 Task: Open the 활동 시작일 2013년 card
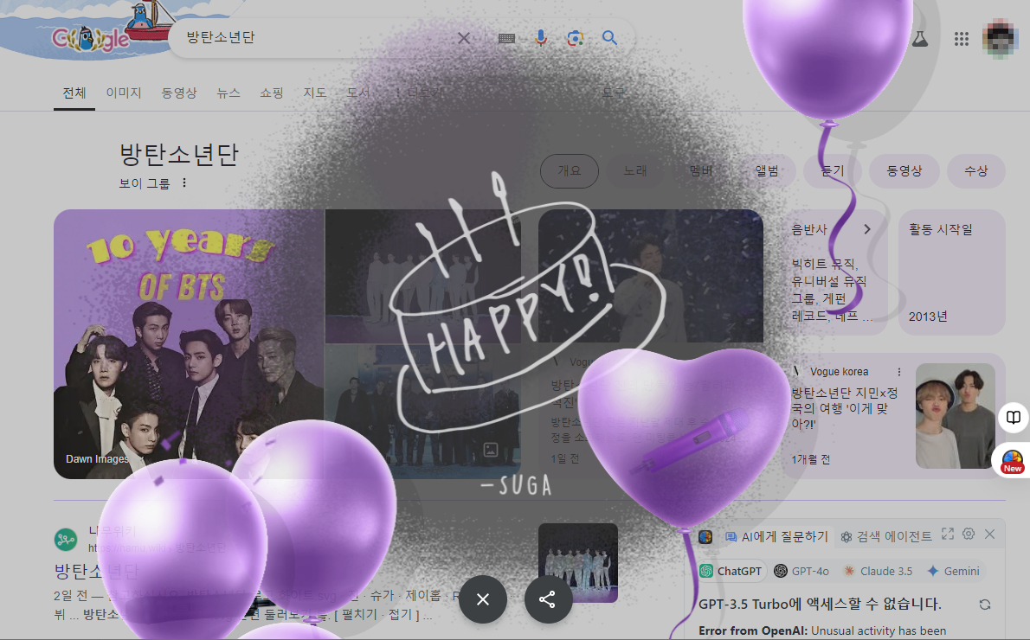[x=952, y=272]
